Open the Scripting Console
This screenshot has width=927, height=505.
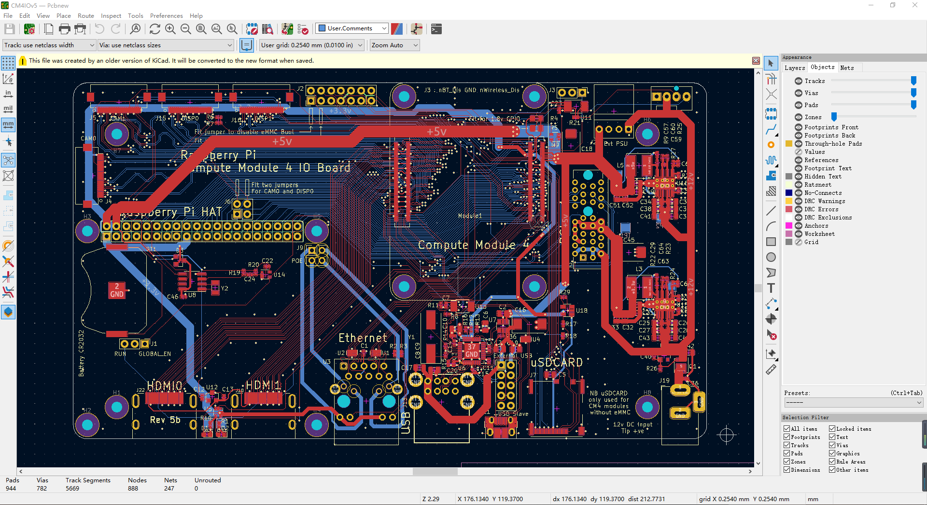click(x=436, y=29)
